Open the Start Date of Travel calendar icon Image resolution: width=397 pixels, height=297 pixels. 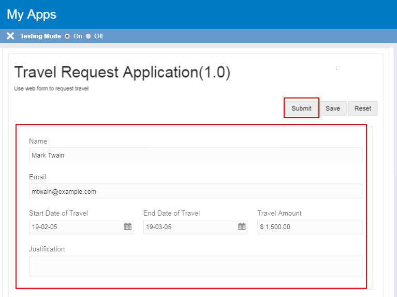tap(127, 227)
